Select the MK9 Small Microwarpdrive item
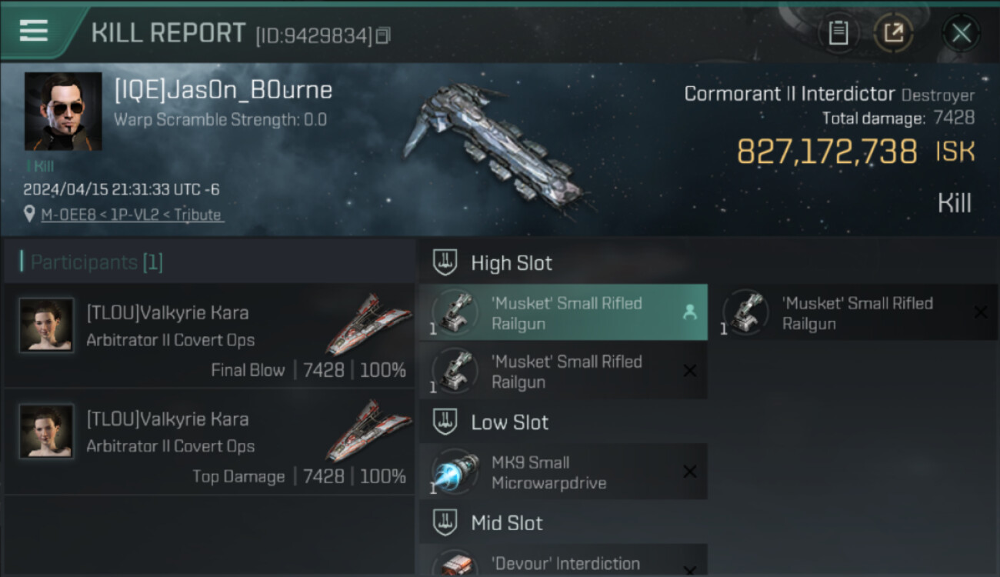 click(x=563, y=472)
